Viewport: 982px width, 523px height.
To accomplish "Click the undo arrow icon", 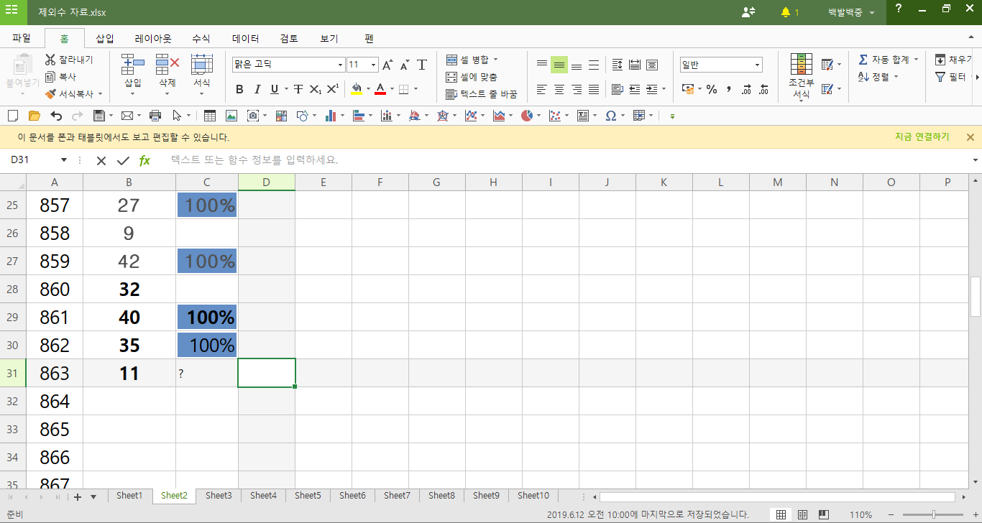I will [56, 116].
